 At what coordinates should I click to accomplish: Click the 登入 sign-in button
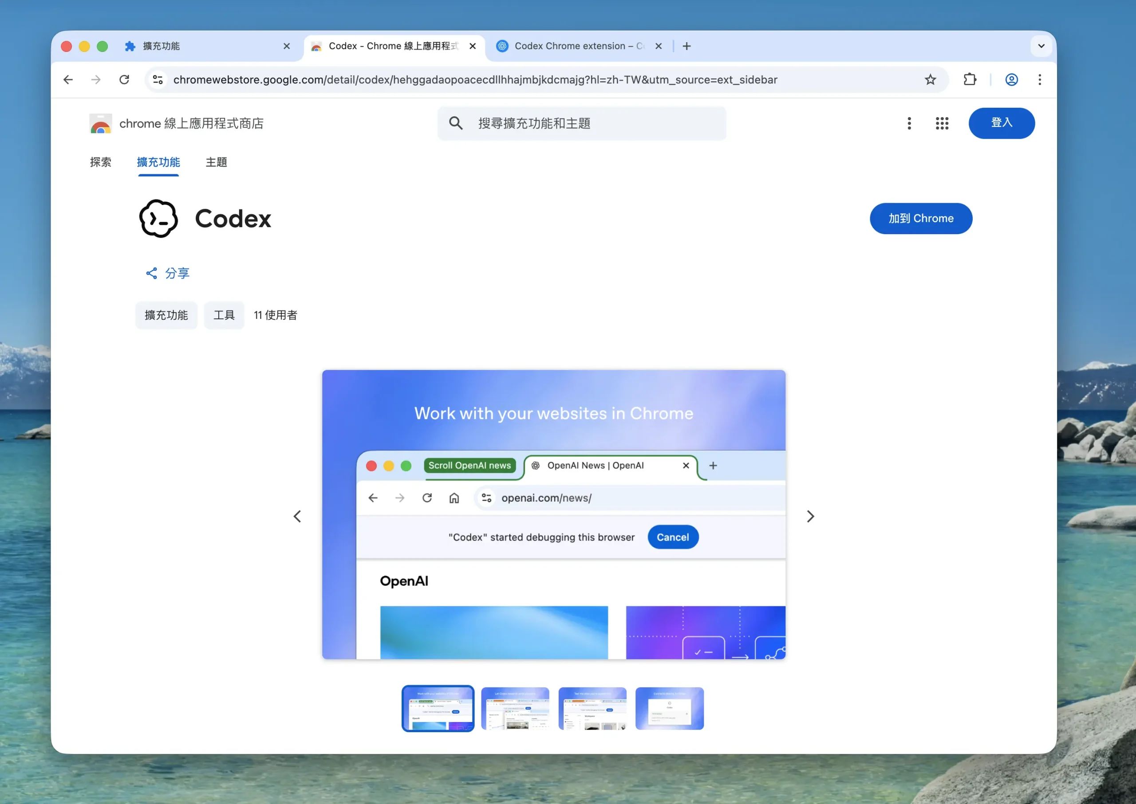1001,123
